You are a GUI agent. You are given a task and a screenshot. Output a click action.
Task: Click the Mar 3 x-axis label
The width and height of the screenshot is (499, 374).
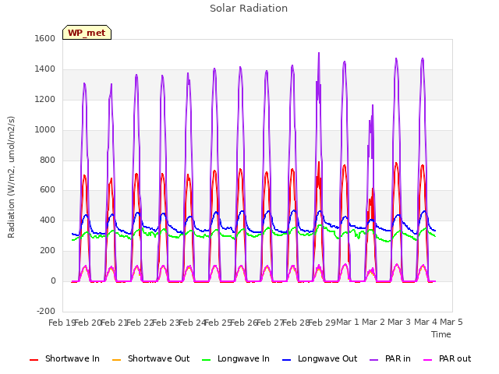[x=399, y=322]
